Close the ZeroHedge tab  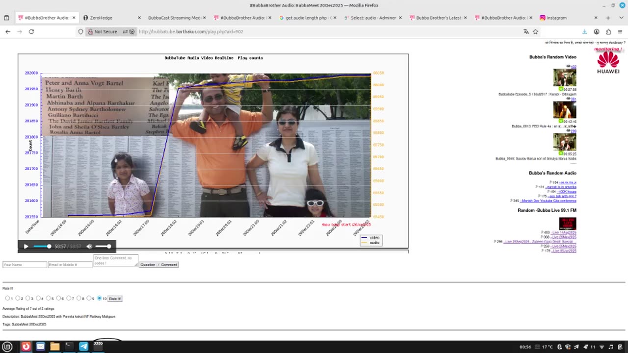pos(139,18)
